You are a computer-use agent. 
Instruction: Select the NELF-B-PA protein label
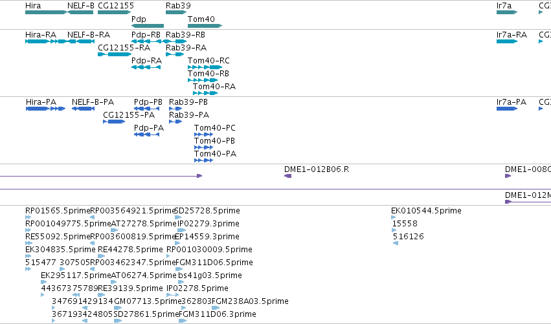[93, 102]
